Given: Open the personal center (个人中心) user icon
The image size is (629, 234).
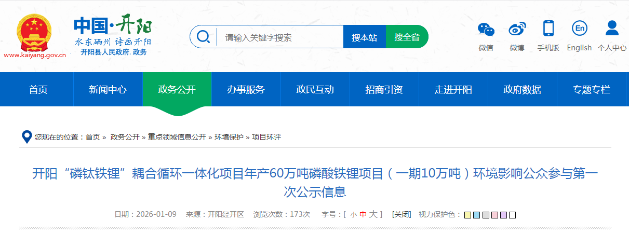Looking at the screenshot, I should point(612,29).
